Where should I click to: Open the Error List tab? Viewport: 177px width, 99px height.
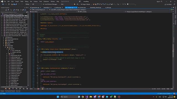pyautogui.click(x=18, y=91)
